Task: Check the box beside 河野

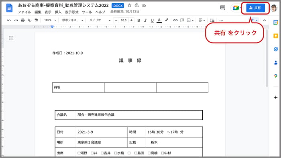Action: coord(79,153)
